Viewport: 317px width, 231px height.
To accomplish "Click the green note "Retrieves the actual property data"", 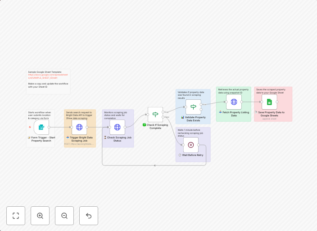I will coord(233,91).
